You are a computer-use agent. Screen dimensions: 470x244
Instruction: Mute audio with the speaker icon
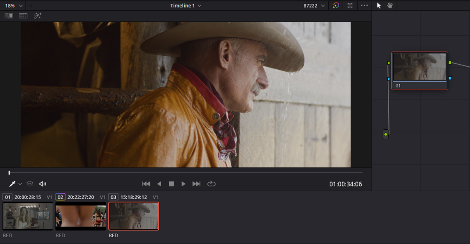tap(43, 184)
